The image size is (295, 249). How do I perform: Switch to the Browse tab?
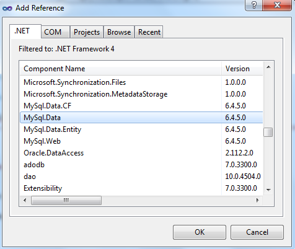coord(119,32)
